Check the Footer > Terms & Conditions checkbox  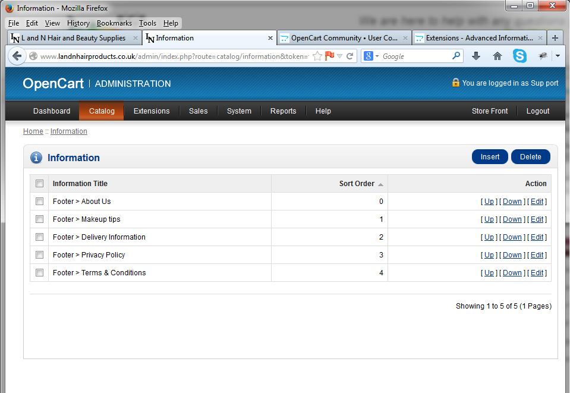click(40, 273)
